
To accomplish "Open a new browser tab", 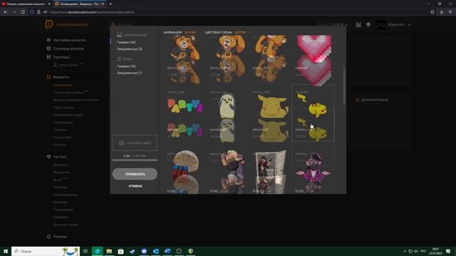I will (x=110, y=4).
